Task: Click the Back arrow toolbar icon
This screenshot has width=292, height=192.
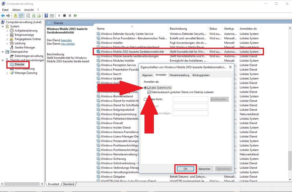Action: (3, 15)
